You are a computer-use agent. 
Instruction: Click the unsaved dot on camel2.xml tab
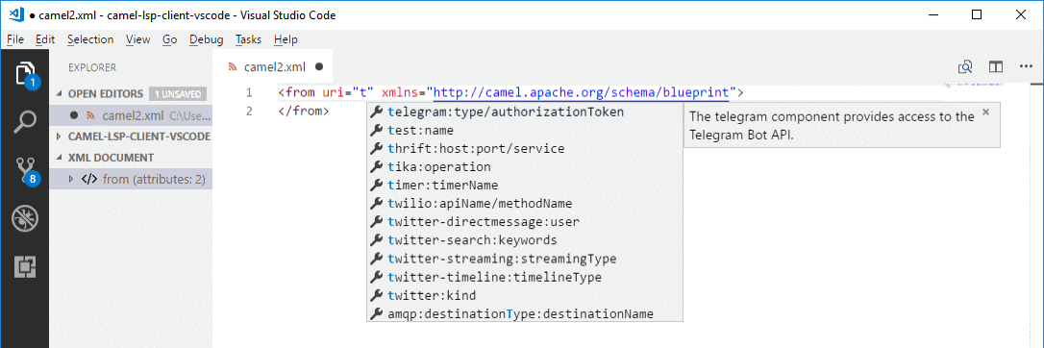click(x=318, y=66)
